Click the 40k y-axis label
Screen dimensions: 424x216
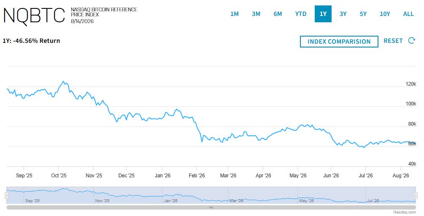click(412, 164)
